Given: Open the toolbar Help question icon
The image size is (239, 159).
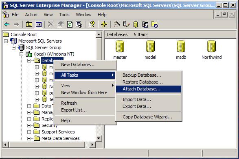Looking at the screenshot, I should (92, 24).
